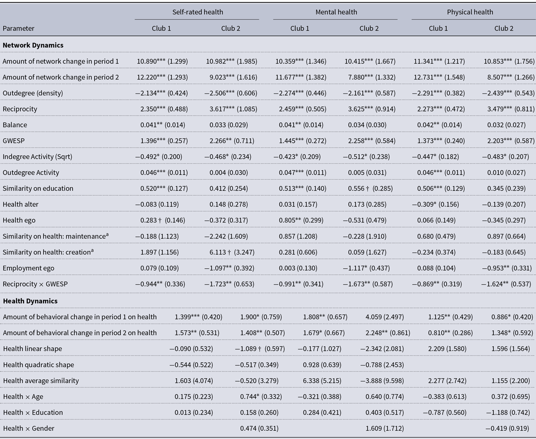Select the "Health Dynamics" section heading

(30, 301)
